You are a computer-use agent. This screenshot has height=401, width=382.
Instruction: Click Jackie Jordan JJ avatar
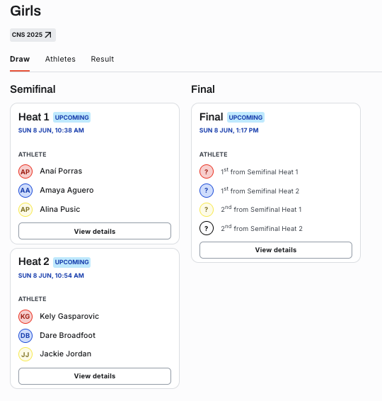(25, 354)
